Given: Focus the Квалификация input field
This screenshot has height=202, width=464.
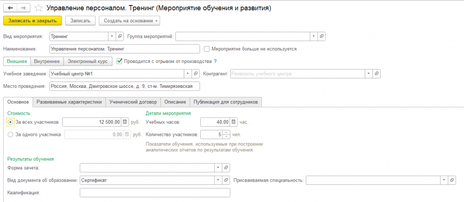Looking at the screenshot, I should point(155,192).
